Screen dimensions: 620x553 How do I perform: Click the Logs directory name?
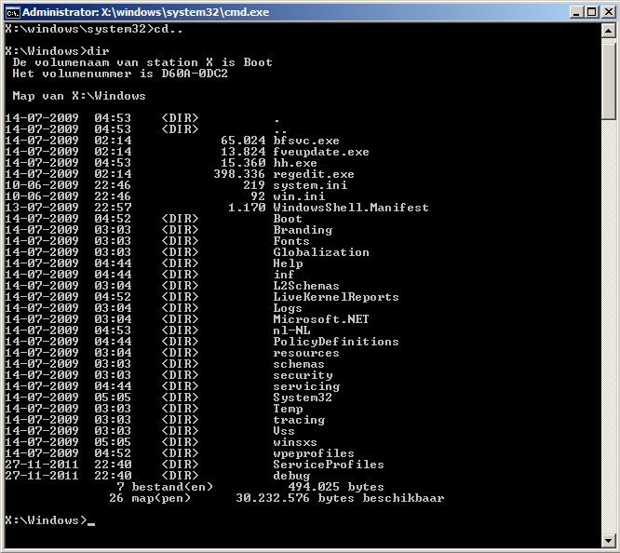[288, 308]
